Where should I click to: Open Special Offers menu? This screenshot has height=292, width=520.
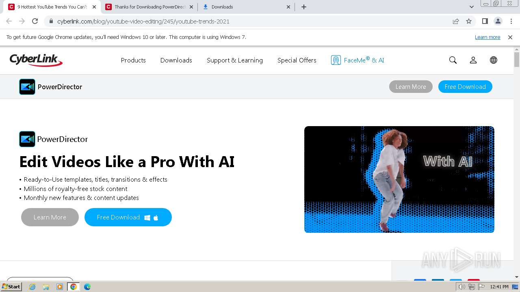coord(297,60)
